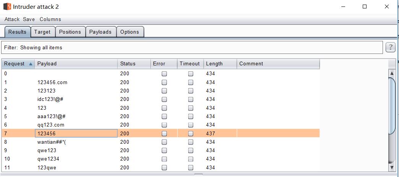Toggle Error checkbox in 123456.com row
This screenshot has height=177, width=399.
(164, 82)
